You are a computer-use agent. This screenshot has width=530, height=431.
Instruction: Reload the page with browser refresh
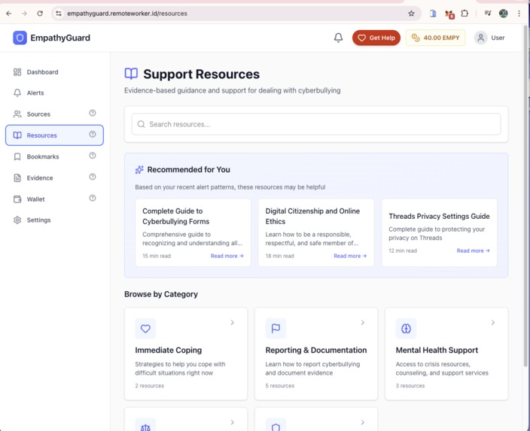point(40,14)
